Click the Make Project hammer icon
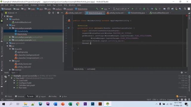This screenshot has width=191, height=107. click(97, 9)
